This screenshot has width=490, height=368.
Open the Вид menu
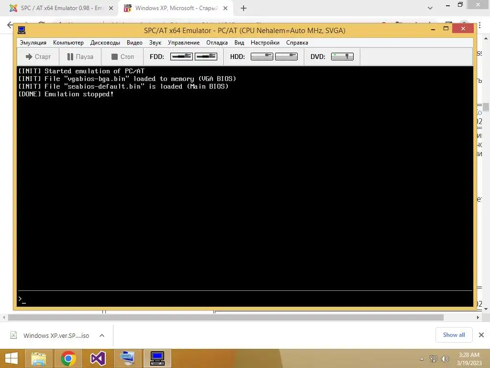point(239,43)
